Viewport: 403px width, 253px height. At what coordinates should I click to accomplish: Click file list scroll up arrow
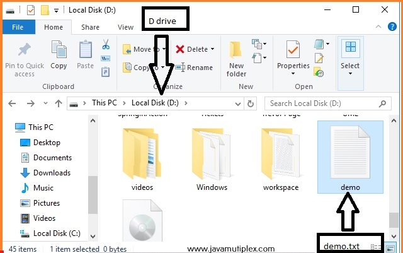394,121
